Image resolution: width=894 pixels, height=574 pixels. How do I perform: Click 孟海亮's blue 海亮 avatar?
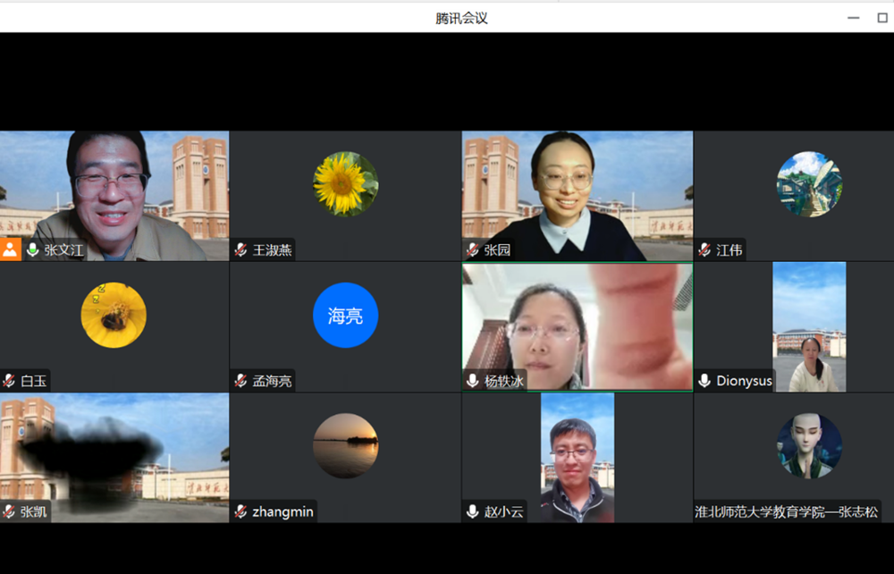[345, 315]
